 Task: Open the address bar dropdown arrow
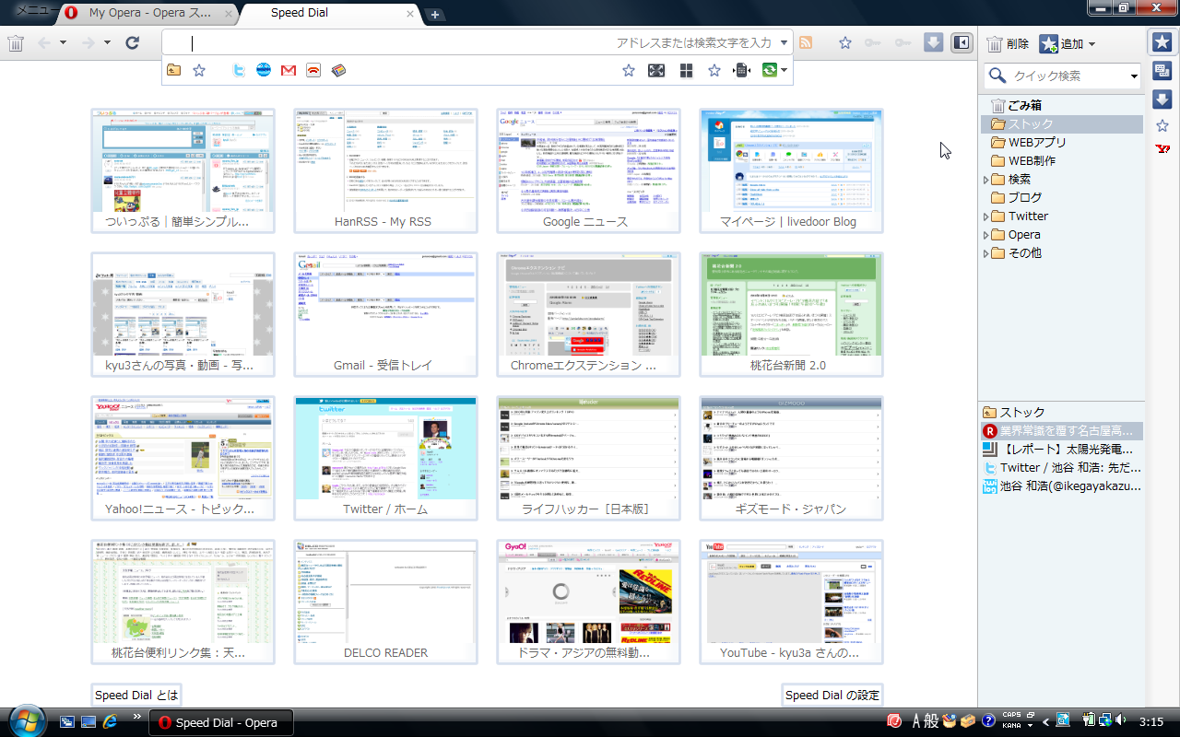coord(784,42)
